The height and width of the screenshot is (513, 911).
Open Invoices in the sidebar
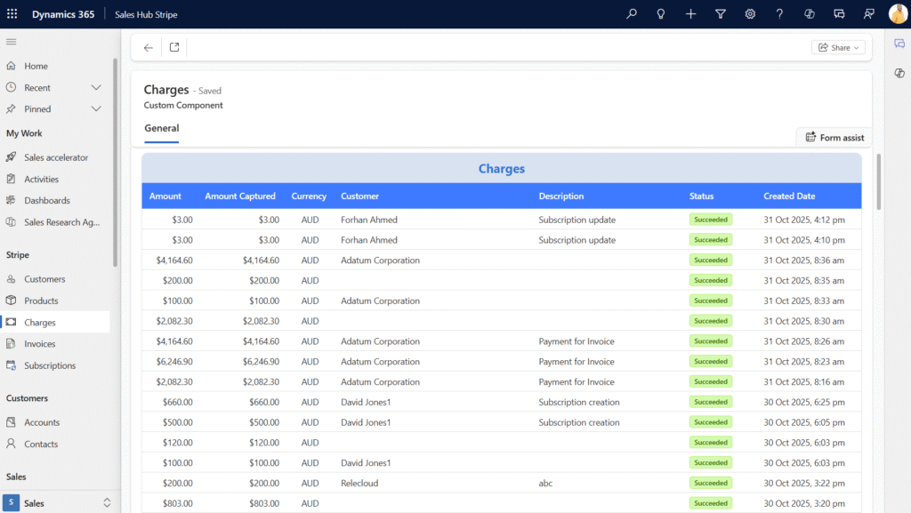[x=39, y=344]
